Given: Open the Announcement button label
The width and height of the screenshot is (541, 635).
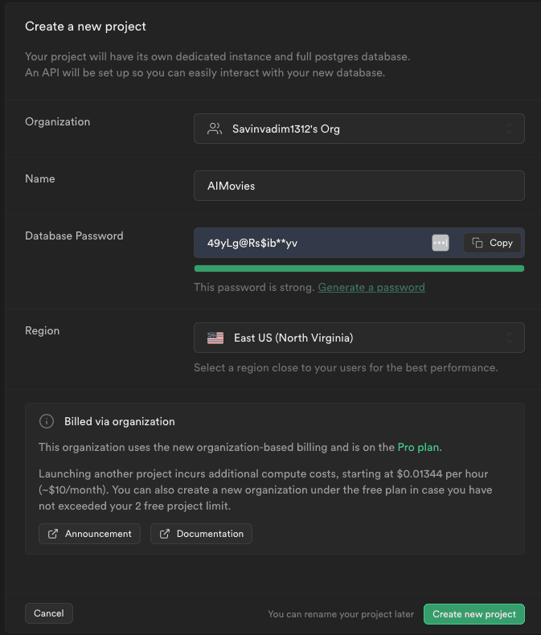Looking at the screenshot, I should pos(98,534).
